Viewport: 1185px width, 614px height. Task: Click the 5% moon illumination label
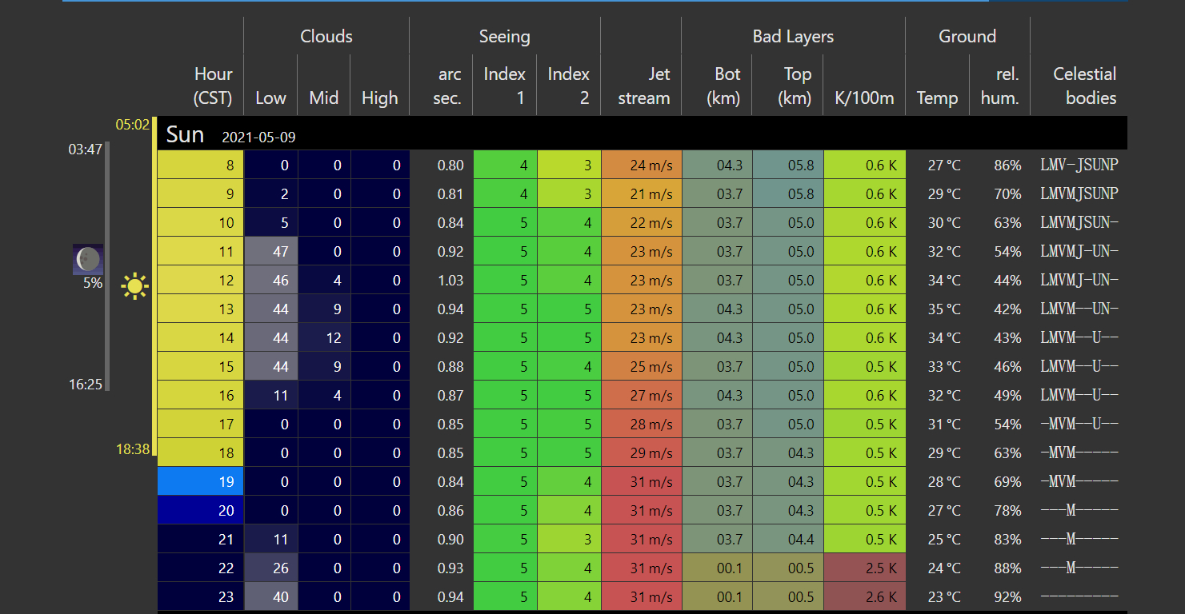click(x=93, y=282)
